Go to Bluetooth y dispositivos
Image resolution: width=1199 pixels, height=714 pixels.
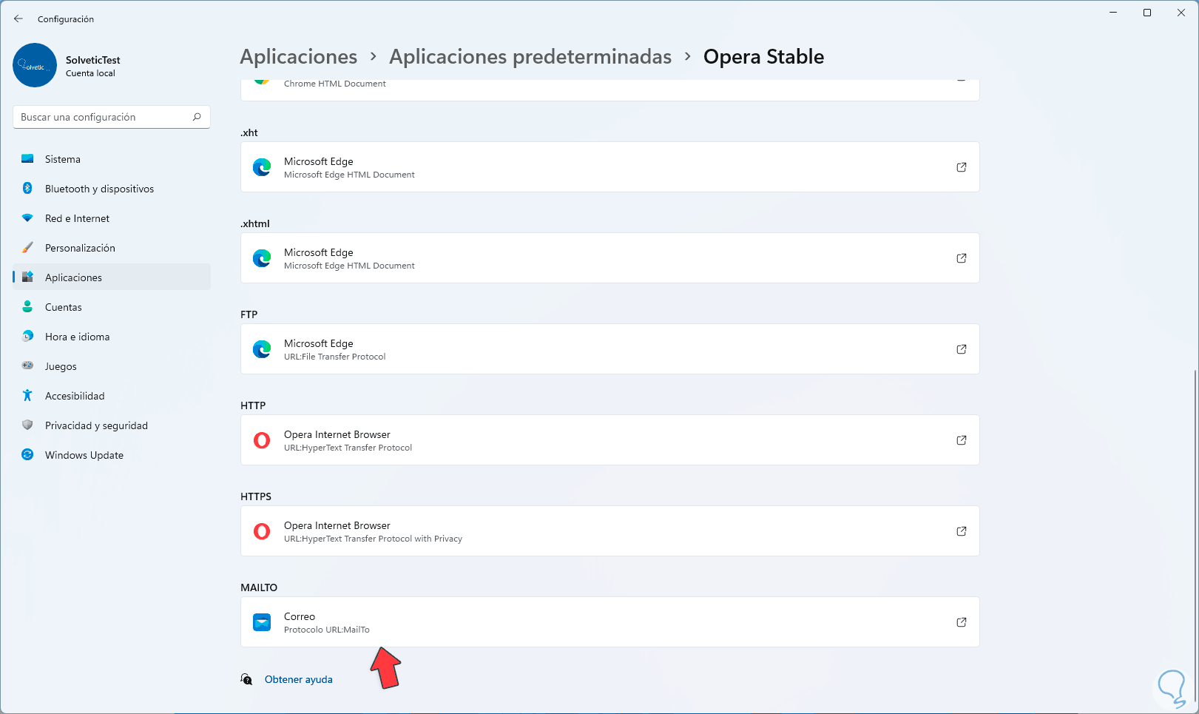[99, 189]
